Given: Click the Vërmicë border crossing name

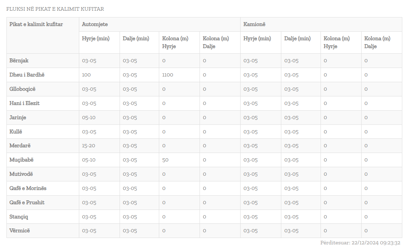Looking at the screenshot, I should pyautogui.click(x=20, y=231).
